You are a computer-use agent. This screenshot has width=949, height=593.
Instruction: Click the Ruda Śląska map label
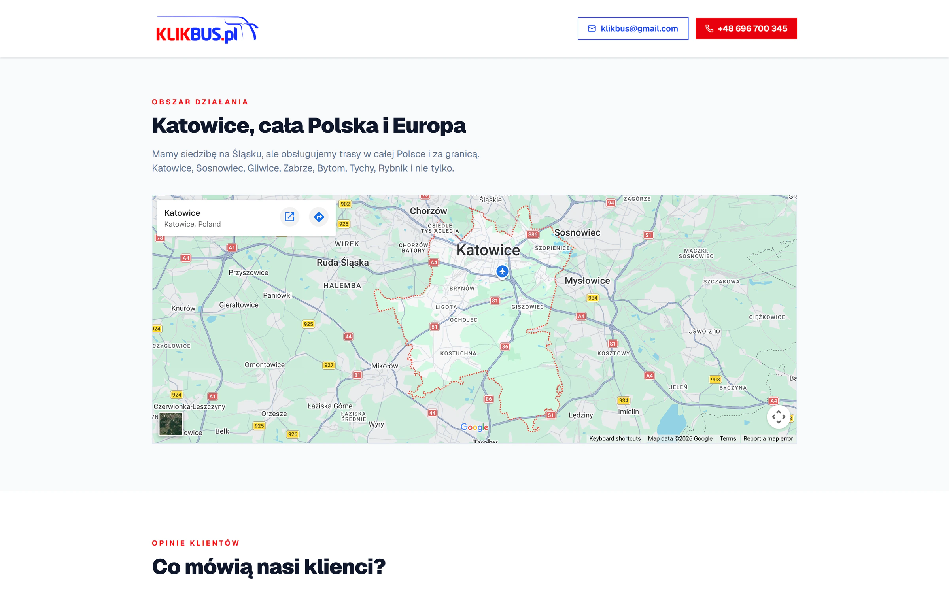[x=342, y=263]
